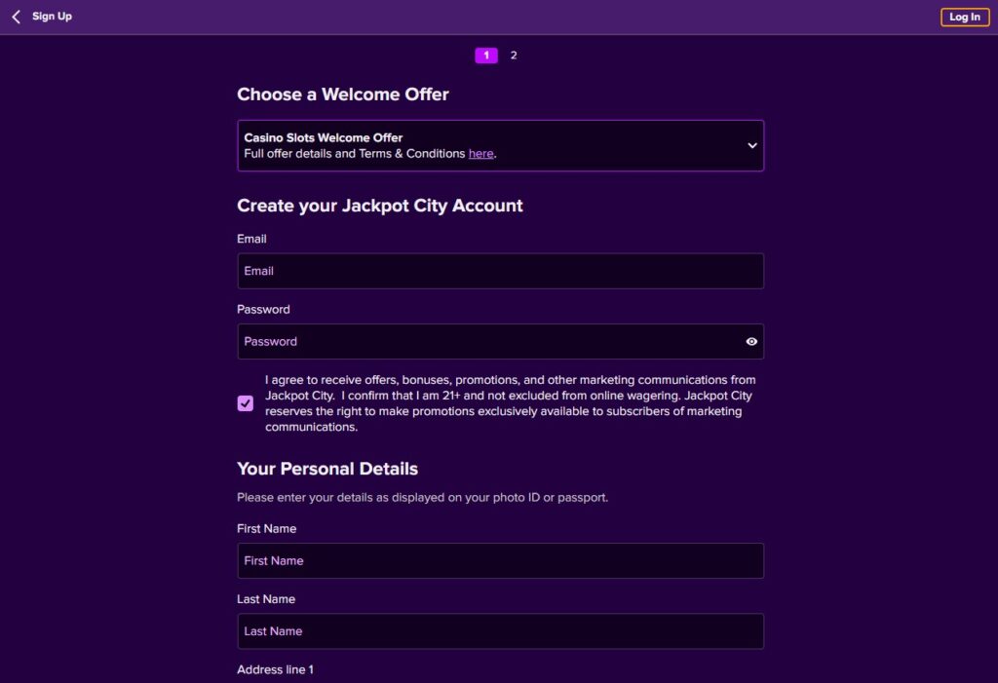The height and width of the screenshot is (683, 998).
Task: Select the step 1 indicator
Action: (x=486, y=55)
